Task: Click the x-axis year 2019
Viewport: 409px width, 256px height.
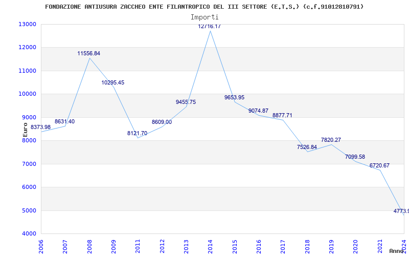Action: (x=331, y=246)
